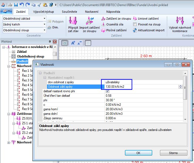Toggle deltasf nastavit rovno phi checkbox
Viewport: 194px width, 163px height.
(107, 91)
